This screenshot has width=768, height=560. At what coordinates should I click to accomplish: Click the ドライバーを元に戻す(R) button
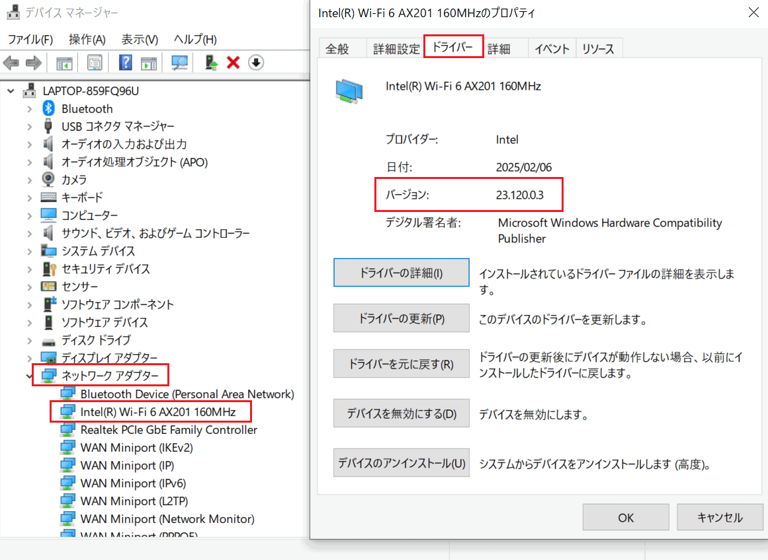[x=401, y=364]
